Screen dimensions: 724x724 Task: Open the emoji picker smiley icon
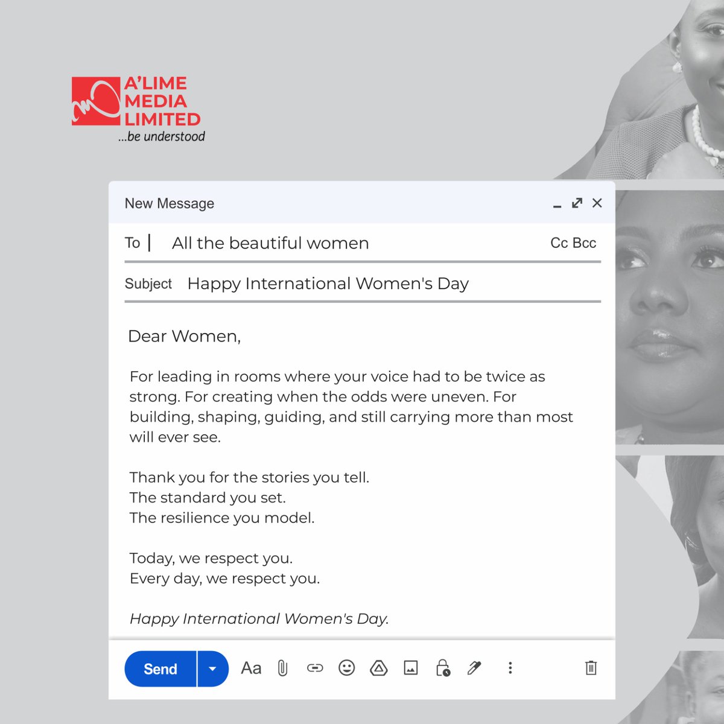347,668
